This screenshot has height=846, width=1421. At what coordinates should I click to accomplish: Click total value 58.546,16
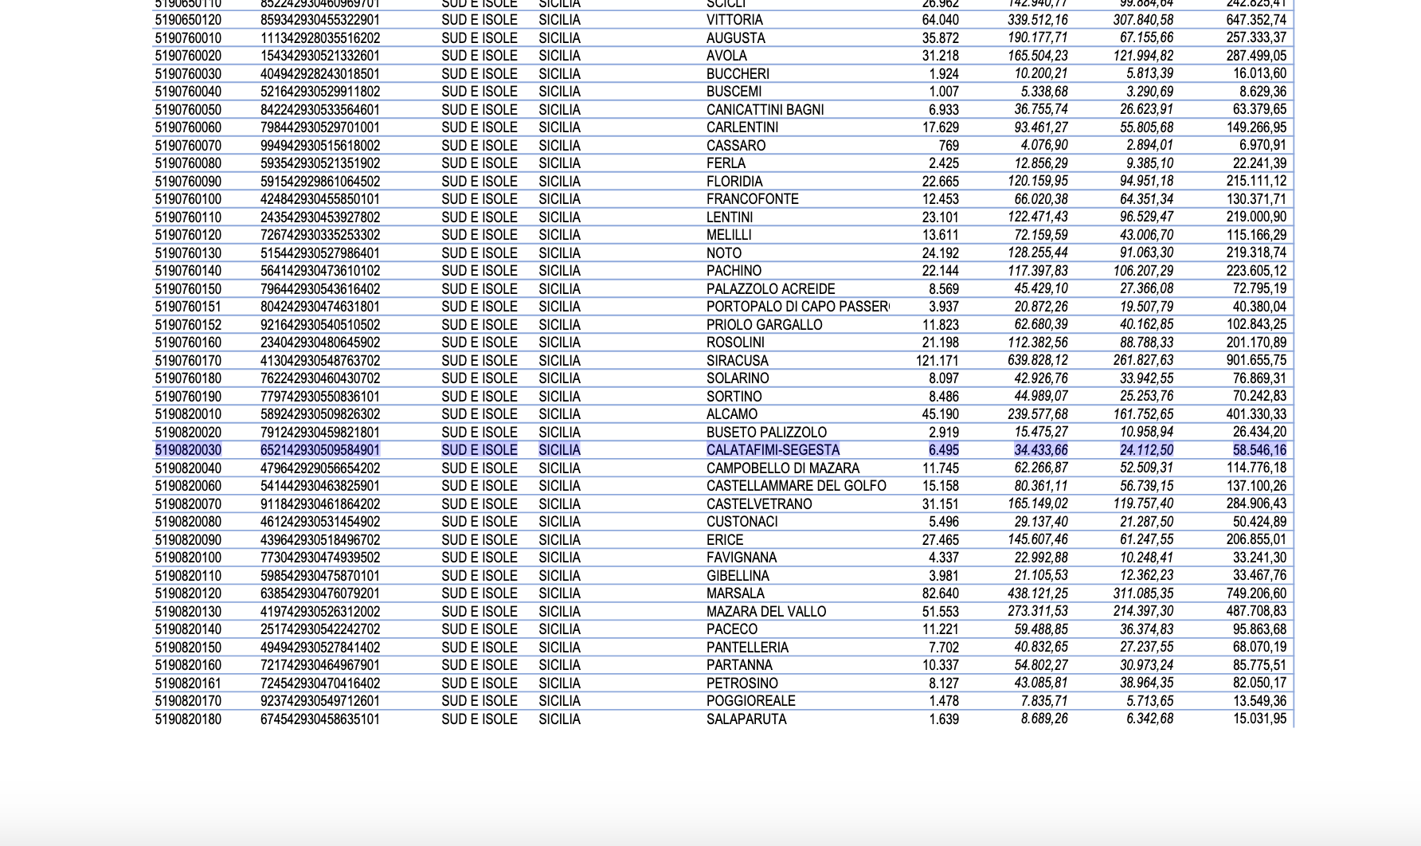click(x=1259, y=450)
